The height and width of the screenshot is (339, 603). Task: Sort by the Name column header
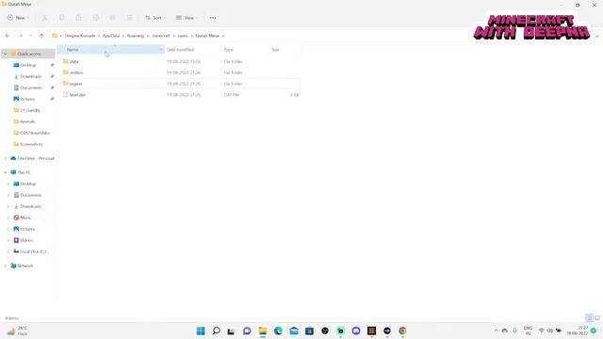point(110,50)
